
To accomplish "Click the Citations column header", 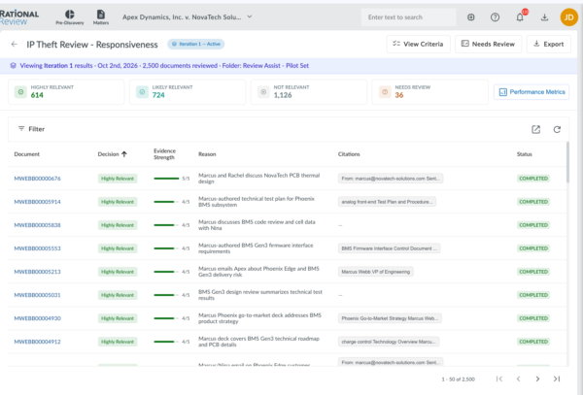I will (349, 154).
